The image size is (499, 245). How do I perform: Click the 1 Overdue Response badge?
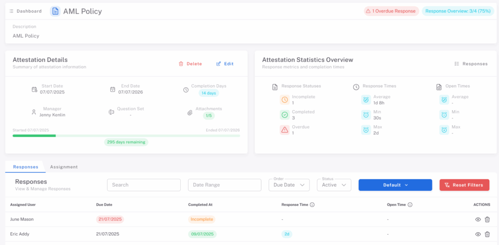[391, 11]
